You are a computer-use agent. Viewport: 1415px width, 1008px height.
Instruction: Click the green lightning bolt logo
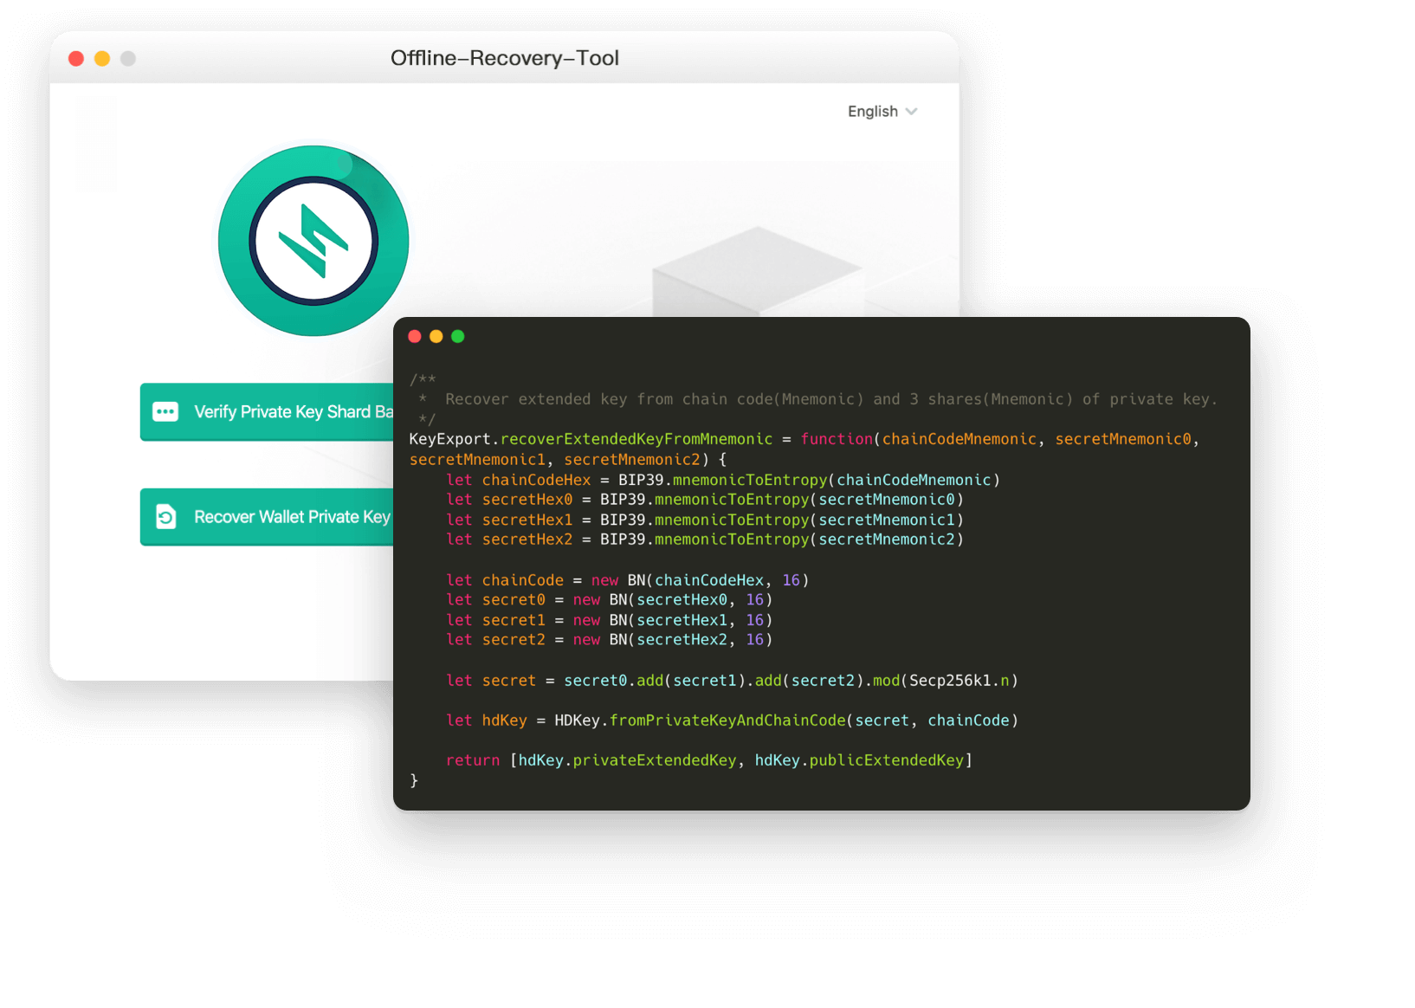pos(313,241)
